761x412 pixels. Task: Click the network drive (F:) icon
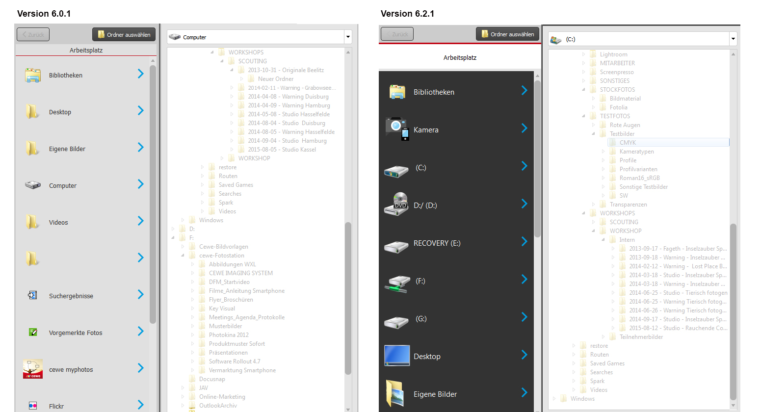(x=396, y=282)
